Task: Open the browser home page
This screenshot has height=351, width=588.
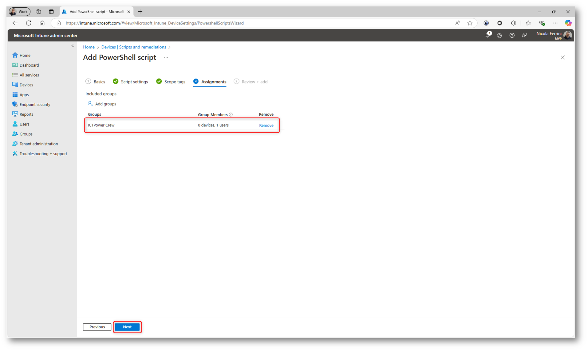Action: click(x=42, y=23)
